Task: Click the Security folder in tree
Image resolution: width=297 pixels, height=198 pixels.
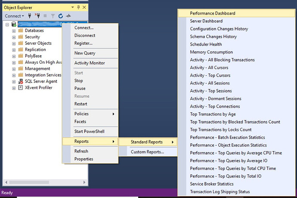Action: (32, 37)
